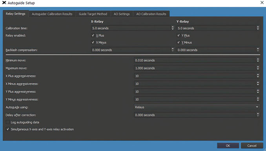Screen dimensions: 266x151
Task: Open the AO Calibration Results tab
Action: pos(151,14)
